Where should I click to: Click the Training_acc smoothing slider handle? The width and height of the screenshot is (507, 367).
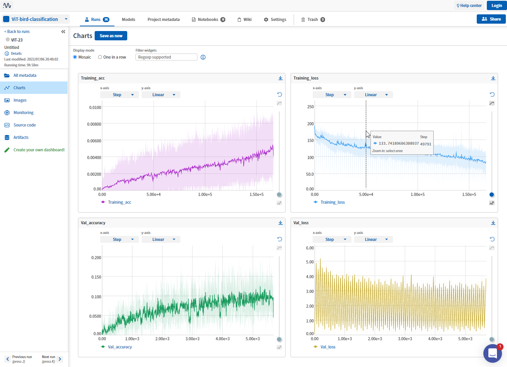click(279, 195)
